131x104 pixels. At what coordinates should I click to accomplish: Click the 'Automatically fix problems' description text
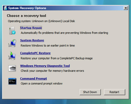coord(64,33)
